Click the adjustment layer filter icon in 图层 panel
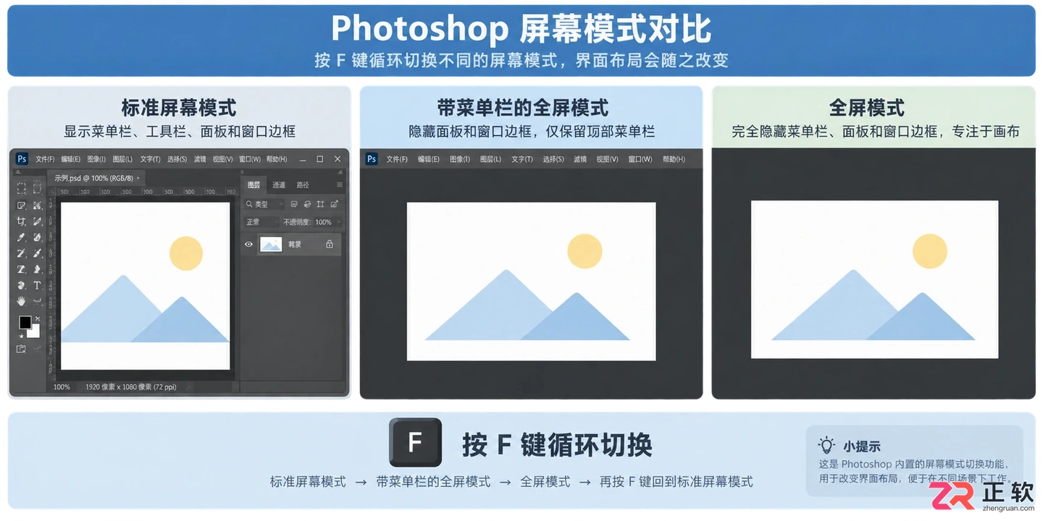Viewport: 1043px width, 521px height. (308, 205)
